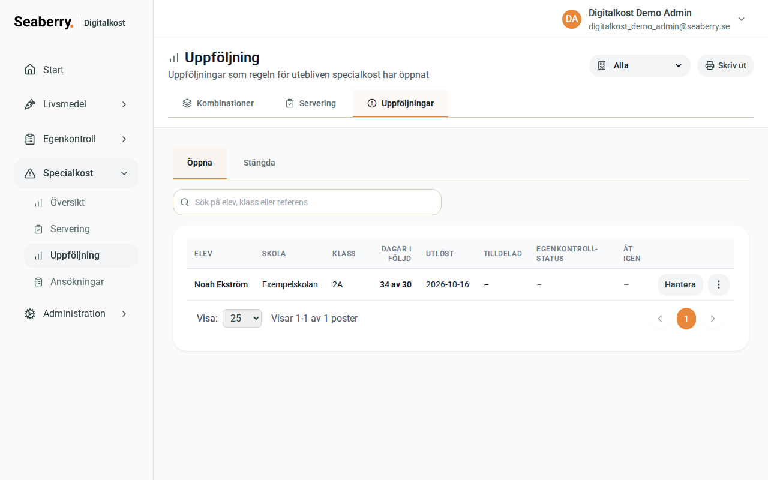Click the Administration gear icon
The height and width of the screenshot is (480, 768).
30,314
